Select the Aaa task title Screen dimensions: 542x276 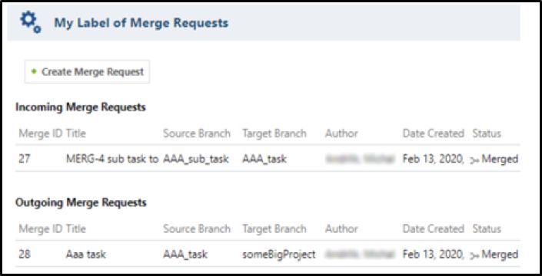point(86,255)
